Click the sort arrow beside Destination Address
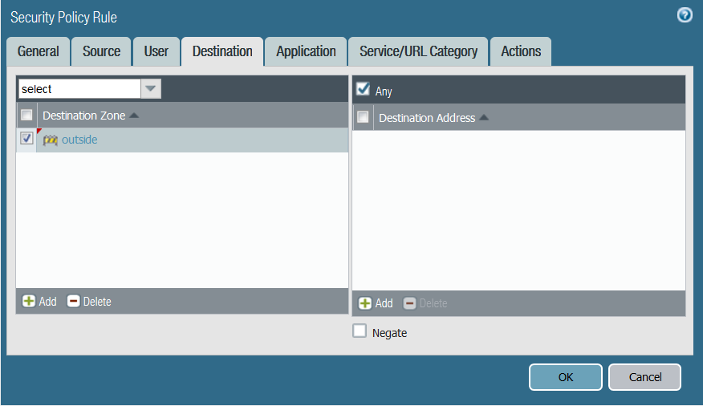 point(484,118)
